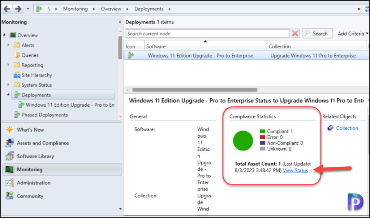Select the Pro to Enterprise deployment row
370x218 pixels.
246,56
